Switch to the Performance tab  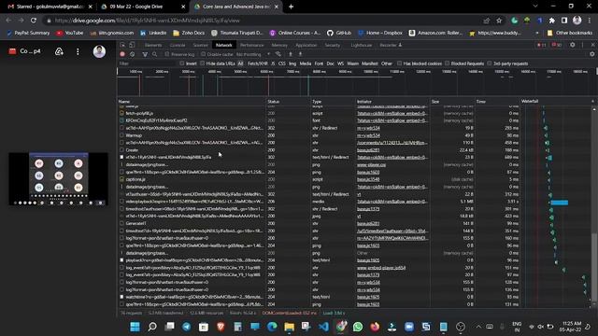[x=251, y=45]
